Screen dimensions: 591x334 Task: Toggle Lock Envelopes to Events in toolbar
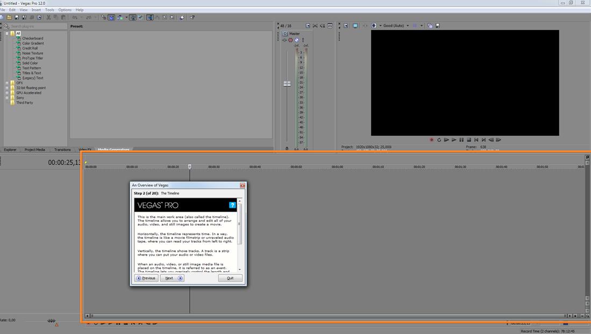133,17
